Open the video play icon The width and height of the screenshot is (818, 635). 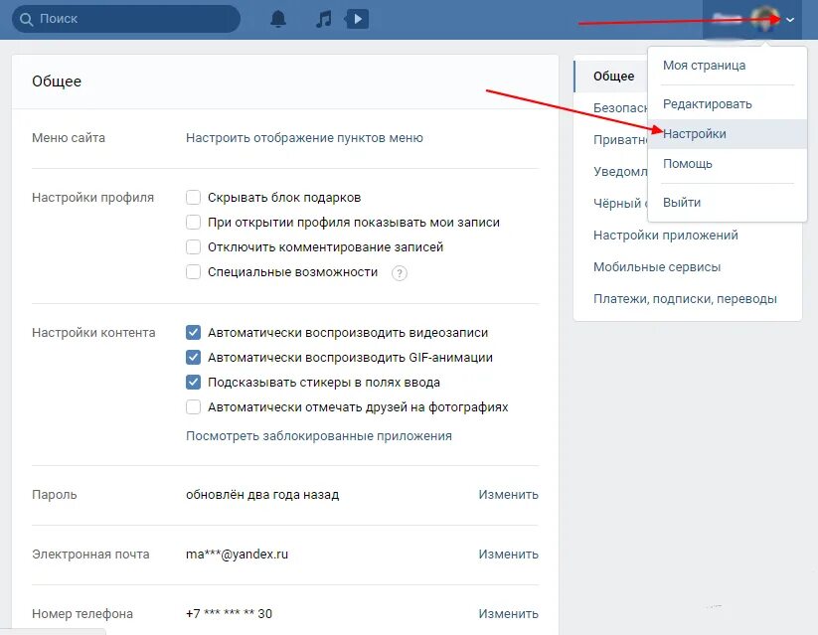click(358, 19)
